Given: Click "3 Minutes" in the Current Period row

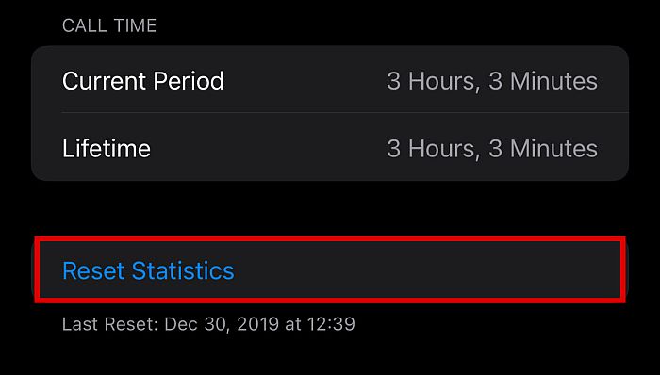Looking at the screenshot, I should click(543, 81).
